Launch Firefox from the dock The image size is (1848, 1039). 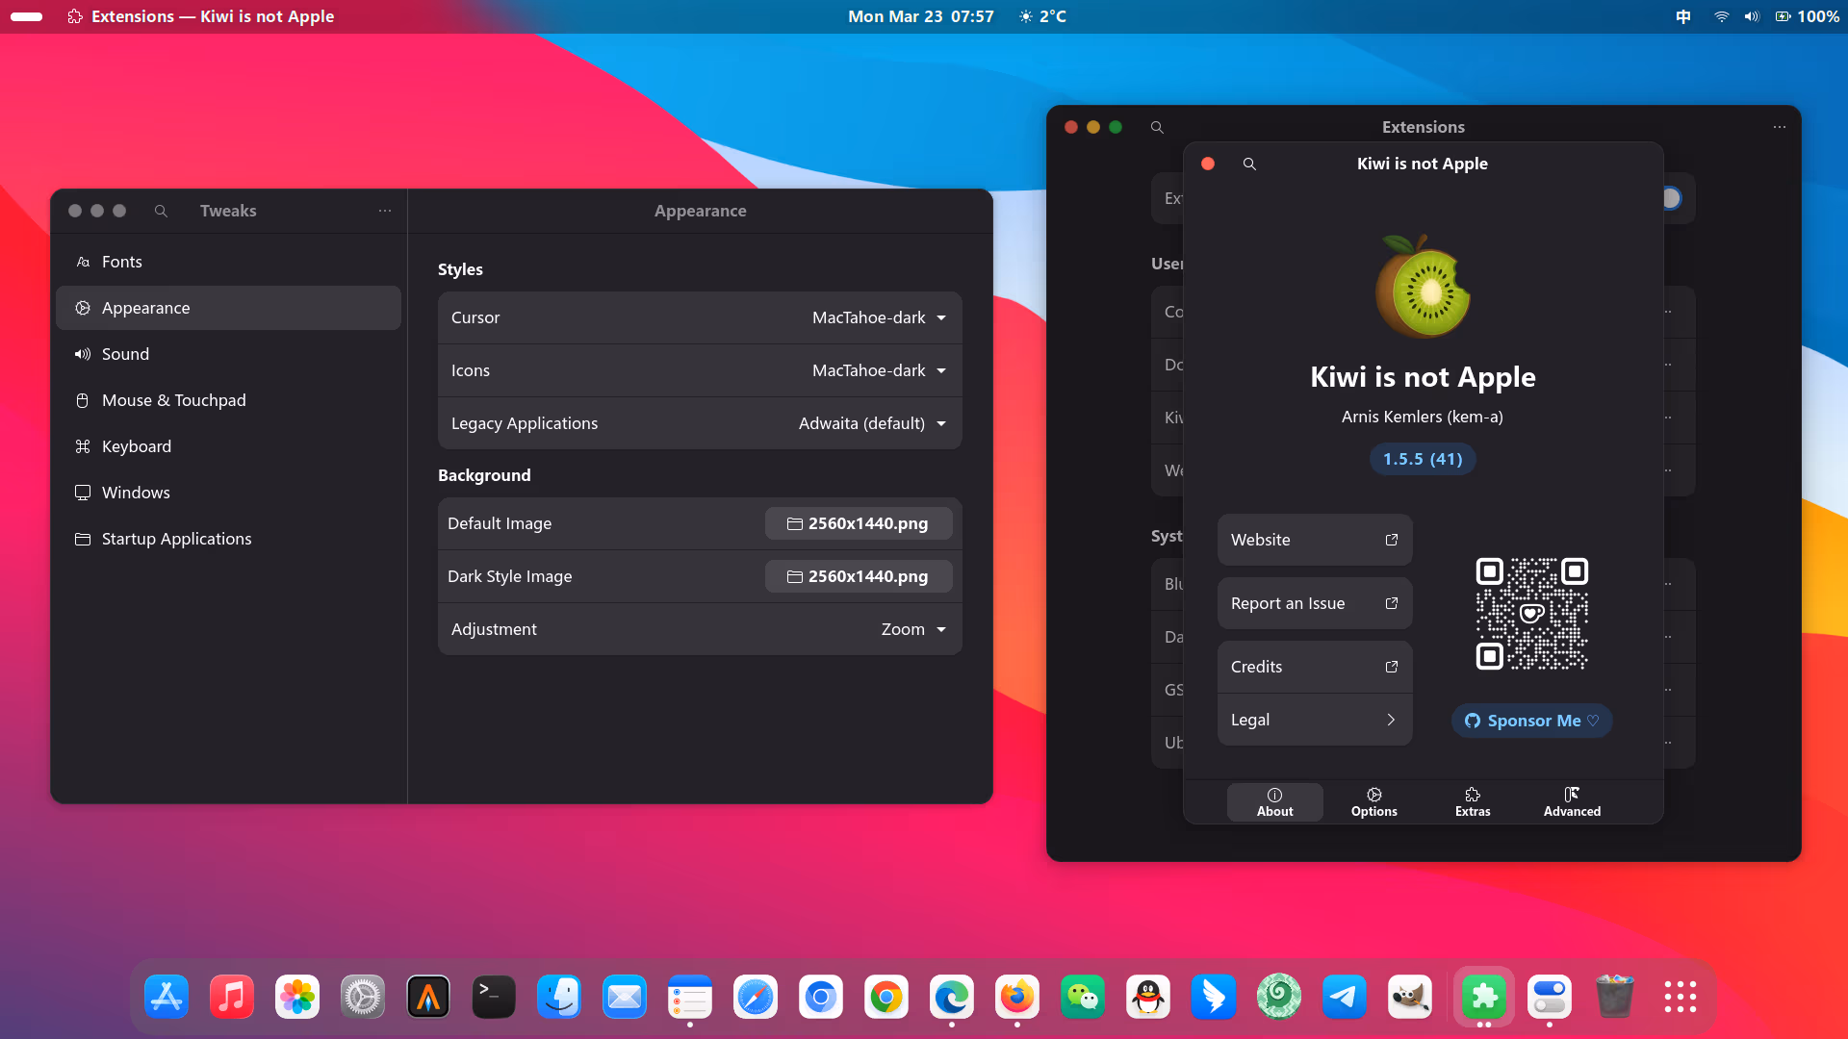pos(1017,997)
